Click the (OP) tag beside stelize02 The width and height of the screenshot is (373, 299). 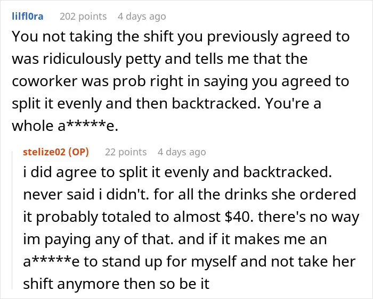[x=78, y=152]
